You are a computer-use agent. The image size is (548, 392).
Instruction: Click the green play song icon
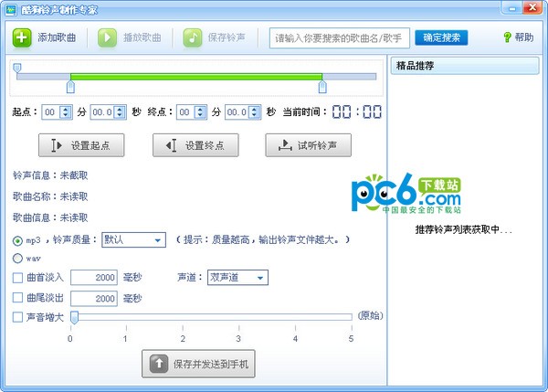pyautogui.click(x=107, y=37)
